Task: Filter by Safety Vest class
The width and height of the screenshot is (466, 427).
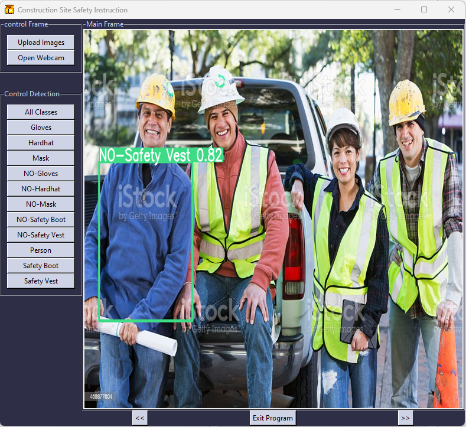Action: tap(41, 281)
